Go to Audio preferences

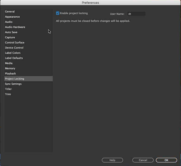[x=28, y=22]
